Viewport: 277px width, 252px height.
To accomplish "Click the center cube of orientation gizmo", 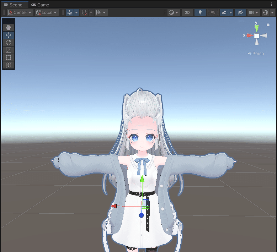I will pyautogui.click(x=257, y=36).
